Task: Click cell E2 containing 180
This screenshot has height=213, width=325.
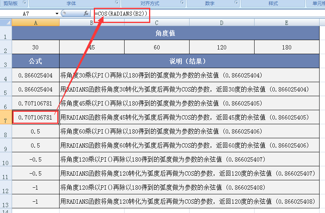Action: [286, 47]
